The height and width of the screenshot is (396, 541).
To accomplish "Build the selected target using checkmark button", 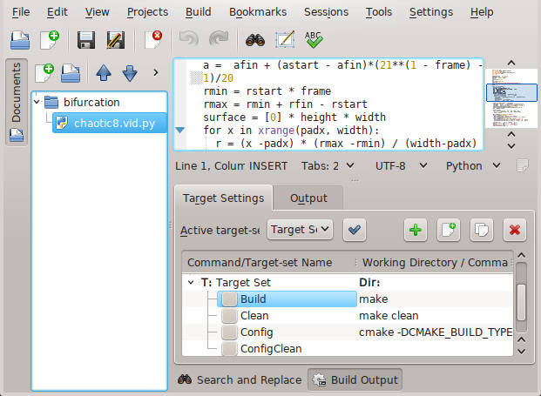I will [355, 230].
